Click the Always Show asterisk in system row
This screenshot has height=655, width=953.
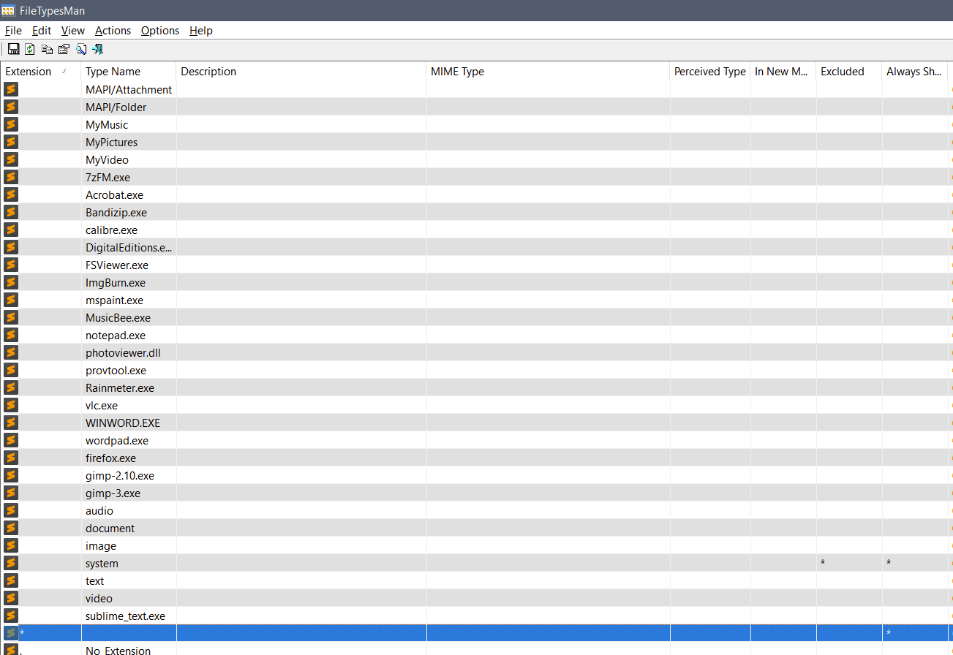(x=889, y=564)
